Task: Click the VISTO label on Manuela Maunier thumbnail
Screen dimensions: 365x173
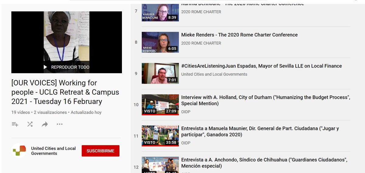Action: coord(150,142)
